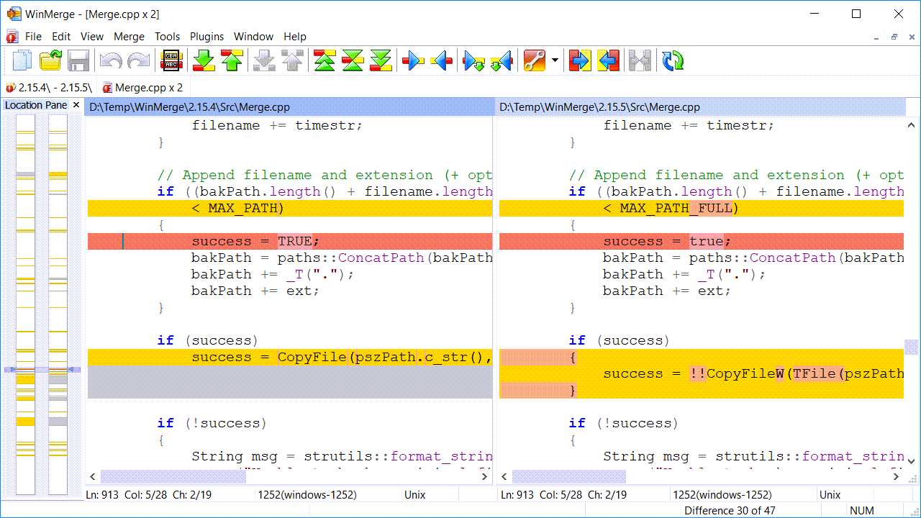Image resolution: width=921 pixels, height=518 pixels.
Task: Expand the dropdown arrow beside the wrench icon
Action: click(555, 60)
